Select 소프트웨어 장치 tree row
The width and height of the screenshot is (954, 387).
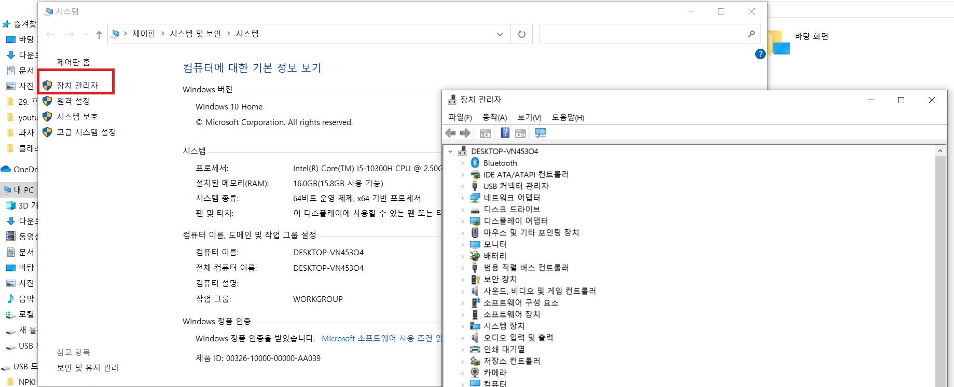511,314
